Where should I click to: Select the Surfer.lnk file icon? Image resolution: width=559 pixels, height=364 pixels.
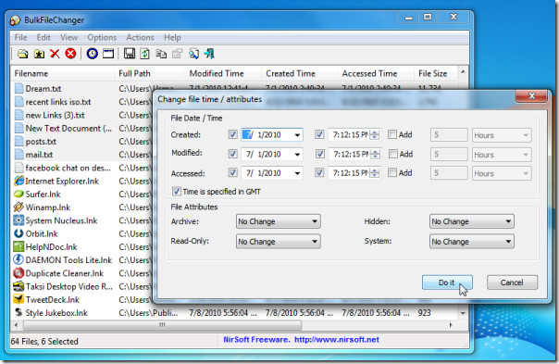19,195
